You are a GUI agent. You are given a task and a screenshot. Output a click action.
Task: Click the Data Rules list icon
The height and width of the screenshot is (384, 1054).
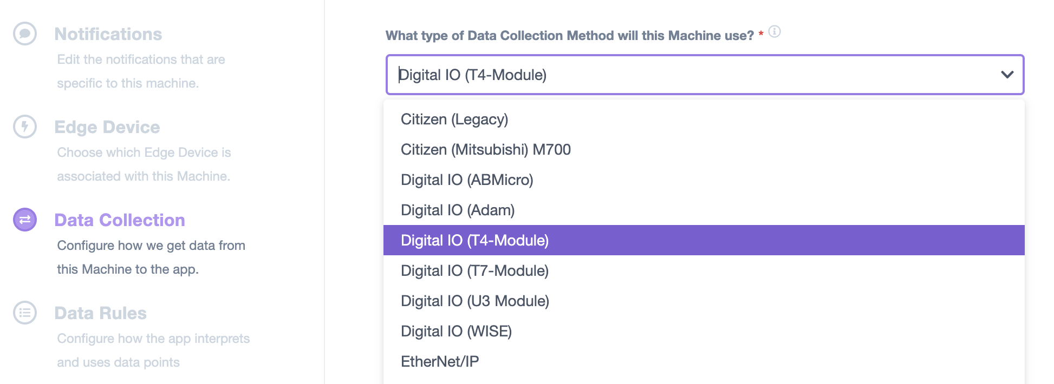(x=25, y=313)
